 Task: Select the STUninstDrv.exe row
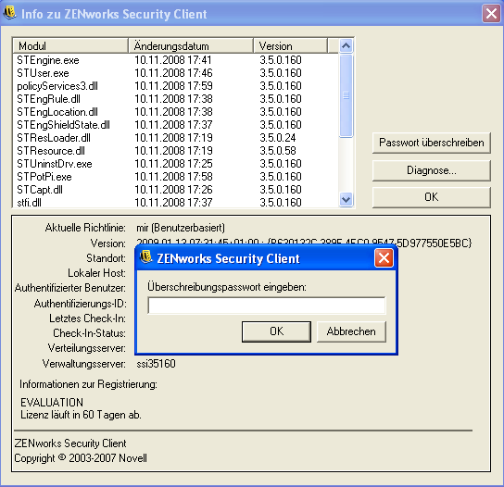[x=175, y=164]
